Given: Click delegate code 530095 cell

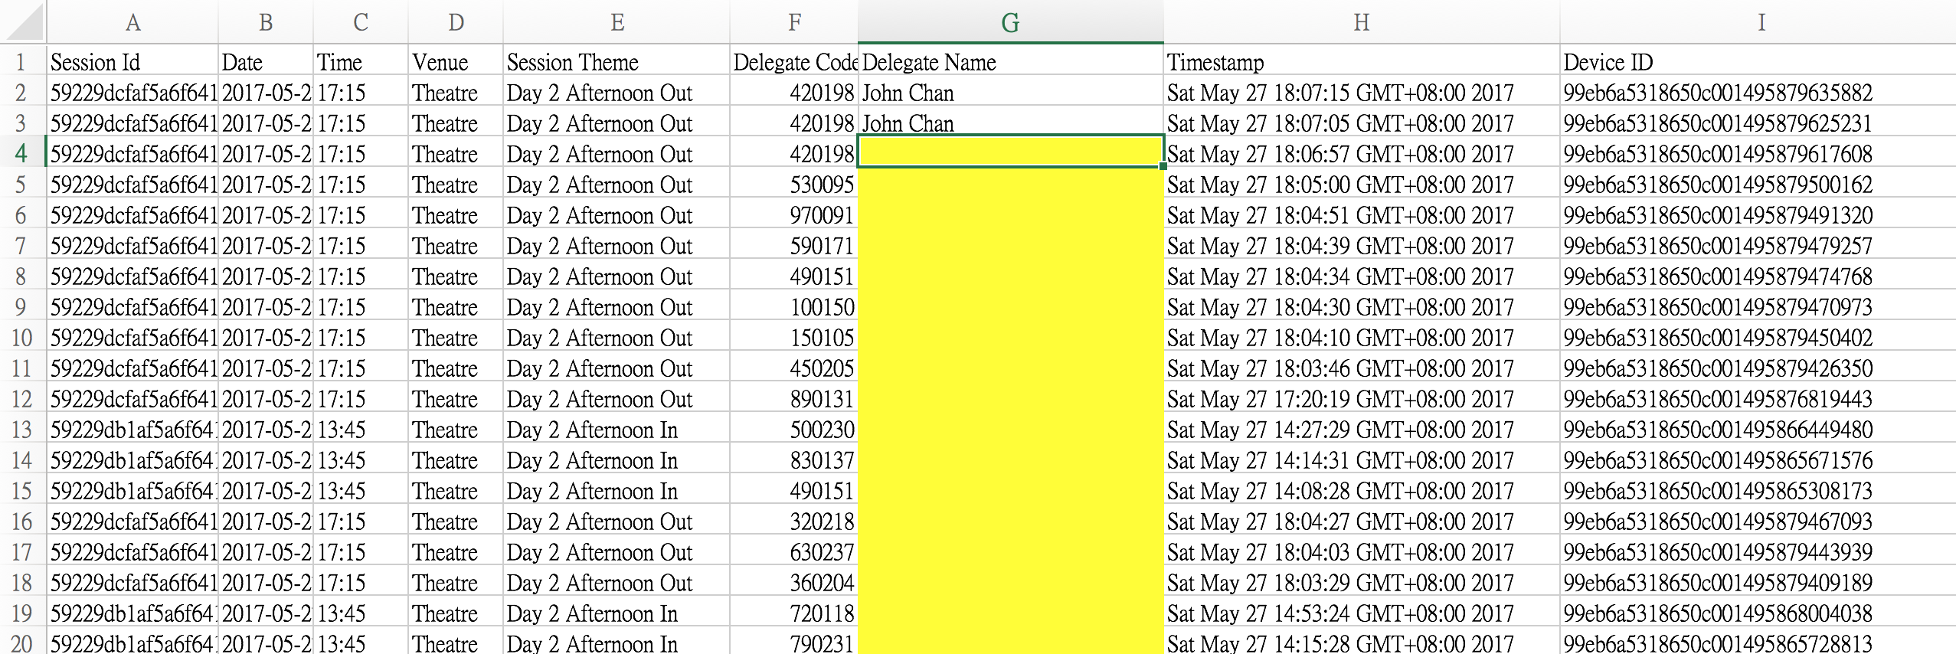Looking at the screenshot, I should coord(794,185).
